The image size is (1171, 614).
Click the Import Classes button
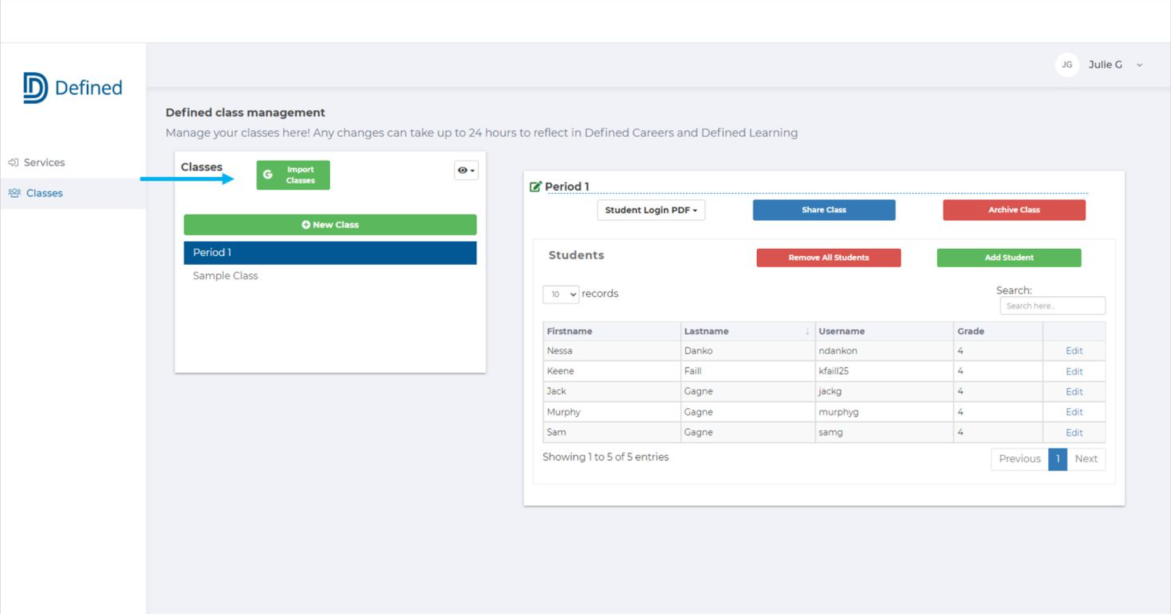293,175
